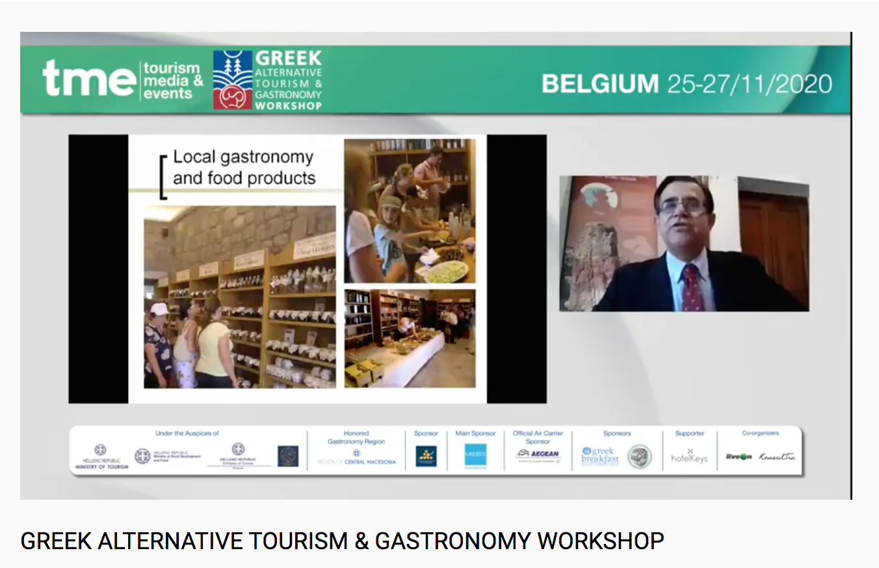Screen dimensions: 879x568
Task: Click the Greek Breakfast sponsor logo
Action: [599, 456]
